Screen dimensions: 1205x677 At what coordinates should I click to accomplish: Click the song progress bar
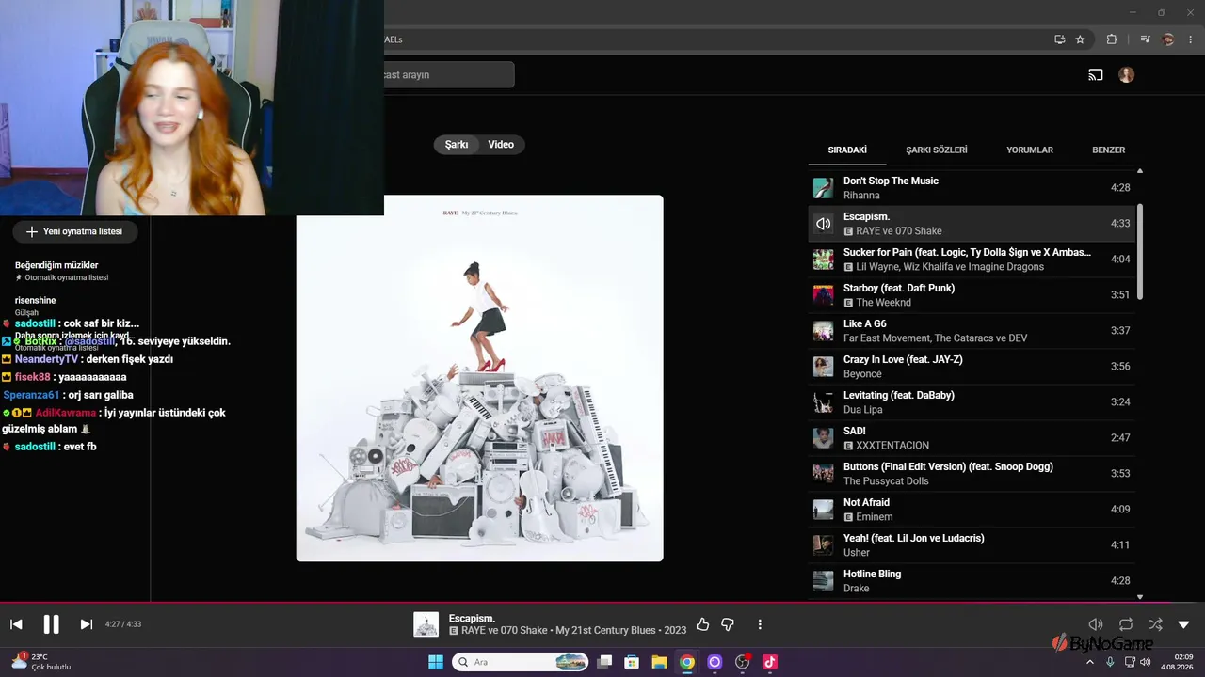[602, 603]
